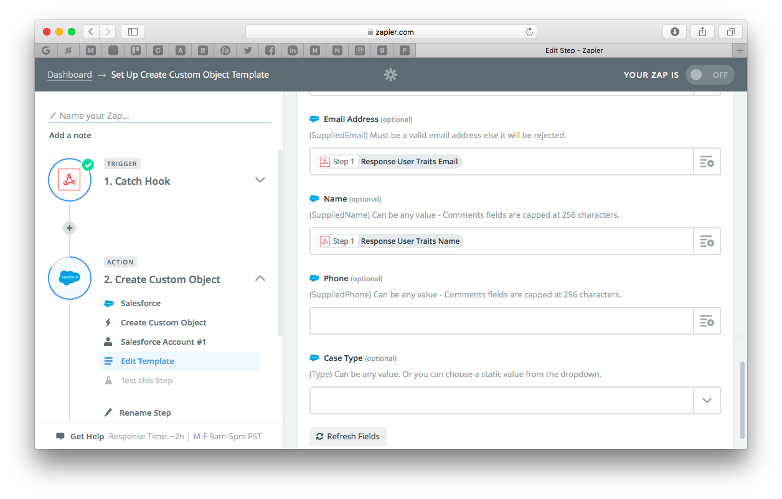
Task: Click the Response User Traits Email pill
Action: point(389,162)
